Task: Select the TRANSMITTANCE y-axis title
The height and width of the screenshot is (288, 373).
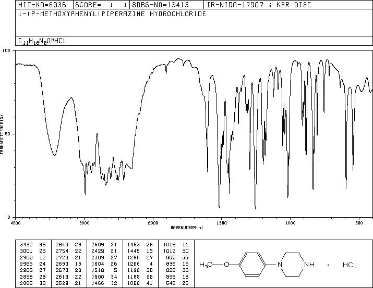Action: 3,134
